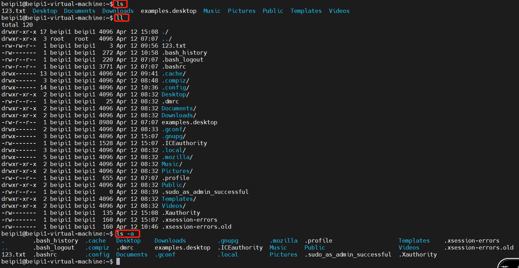Viewport: 519px width, 268px height.
Task: Select the 08:48 timestamp of .compiz
Action: tap(149, 80)
